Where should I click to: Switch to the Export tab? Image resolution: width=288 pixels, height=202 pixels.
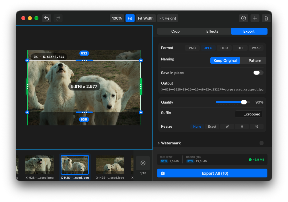249,31
